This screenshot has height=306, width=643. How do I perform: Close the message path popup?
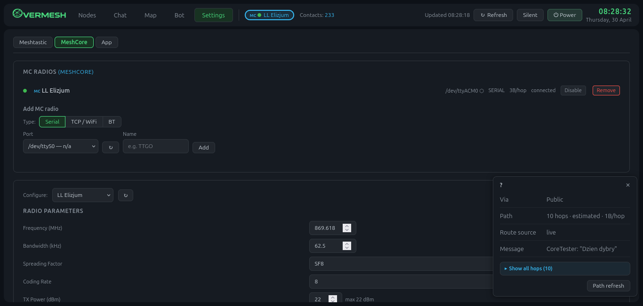click(x=627, y=185)
